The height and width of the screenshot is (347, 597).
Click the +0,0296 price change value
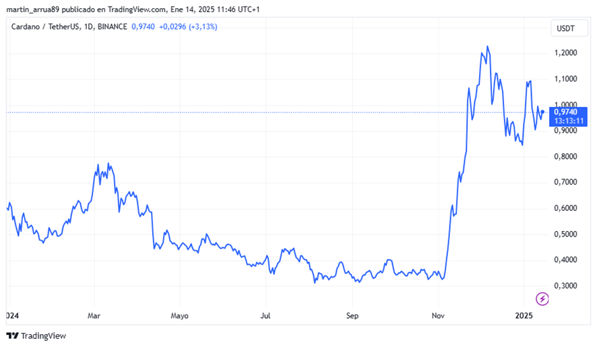tap(172, 27)
